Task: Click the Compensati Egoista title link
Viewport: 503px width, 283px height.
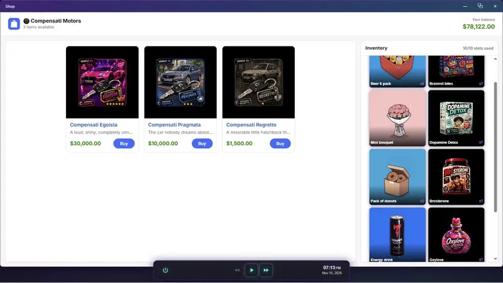Action: coord(94,125)
